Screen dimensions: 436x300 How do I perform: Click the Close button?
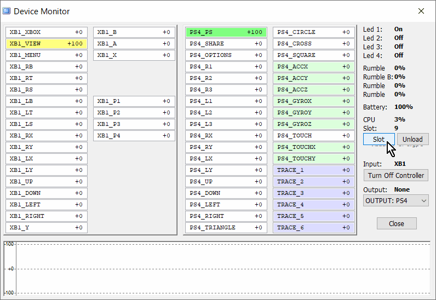(x=397, y=223)
